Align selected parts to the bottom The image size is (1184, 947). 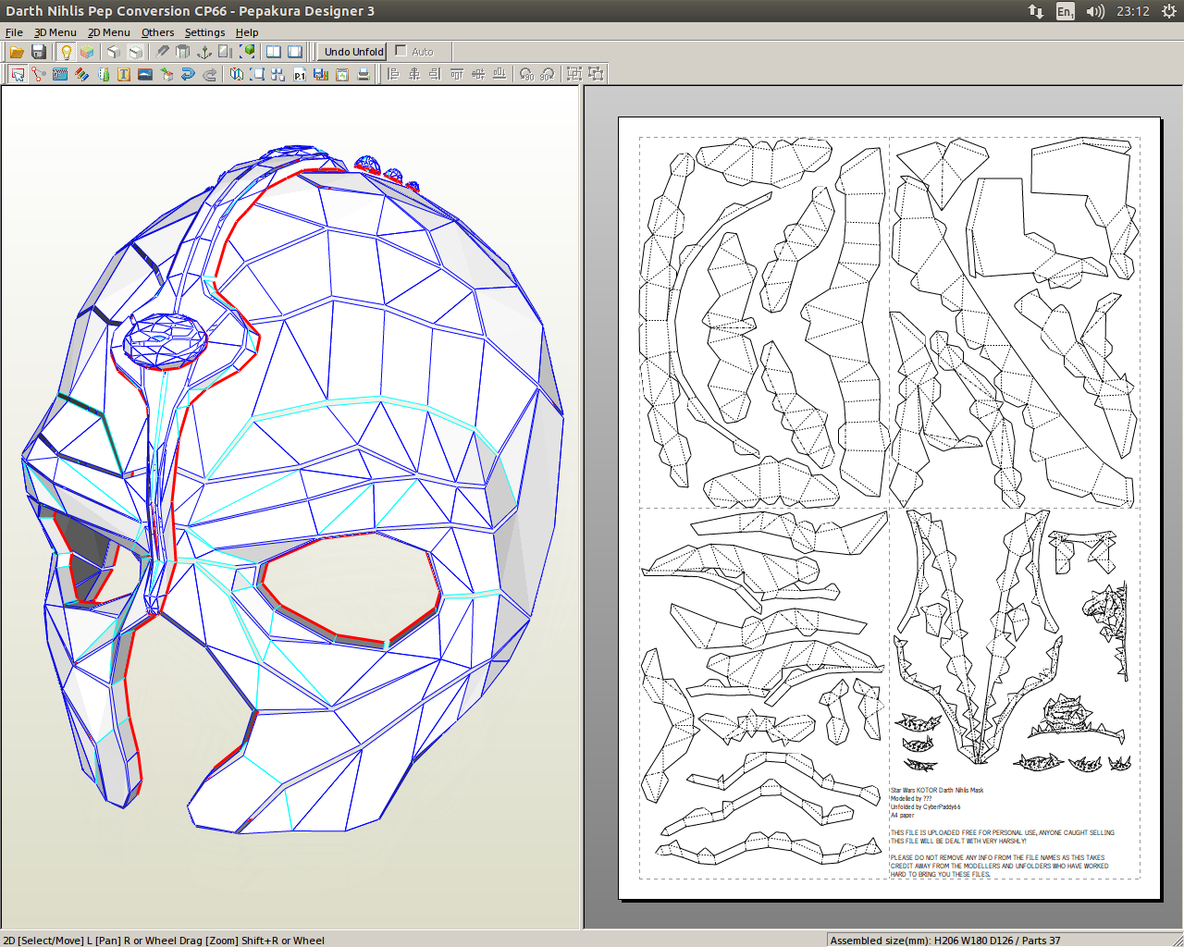click(499, 74)
